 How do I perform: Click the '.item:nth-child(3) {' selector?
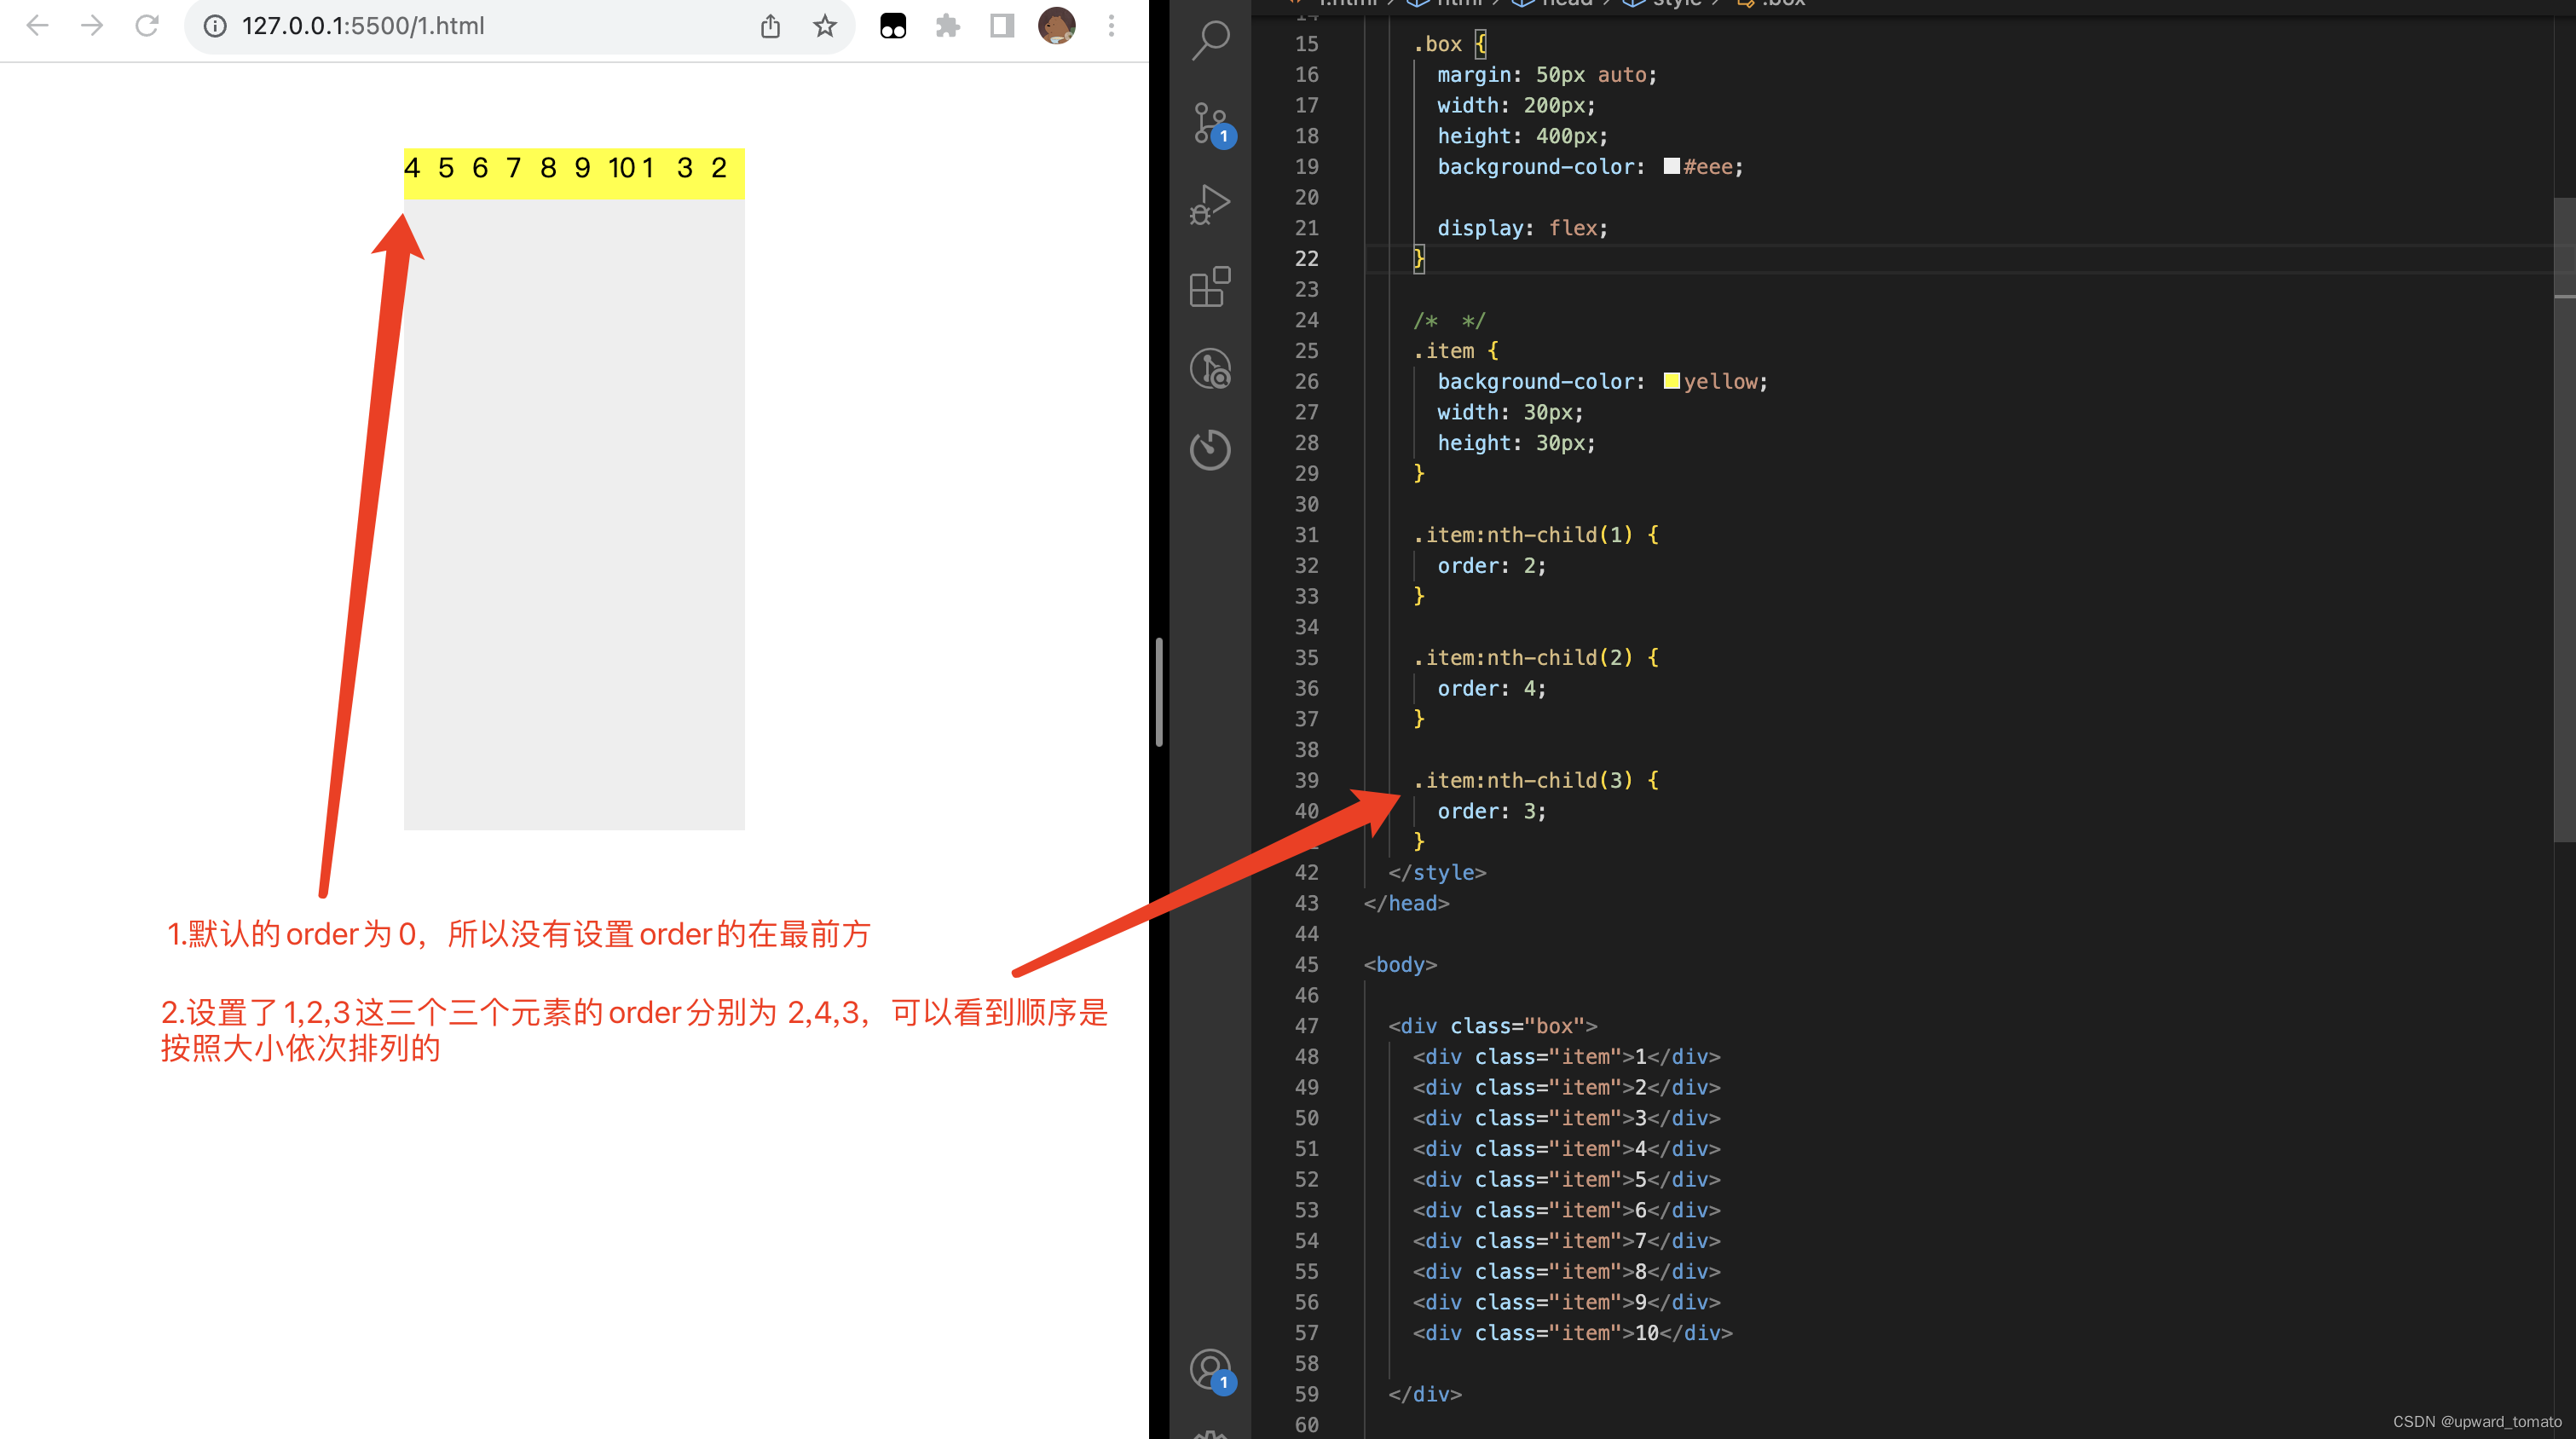pos(1536,781)
